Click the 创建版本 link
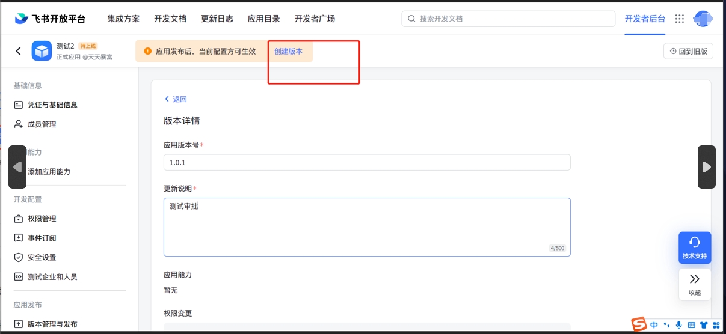 pos(289,52)
